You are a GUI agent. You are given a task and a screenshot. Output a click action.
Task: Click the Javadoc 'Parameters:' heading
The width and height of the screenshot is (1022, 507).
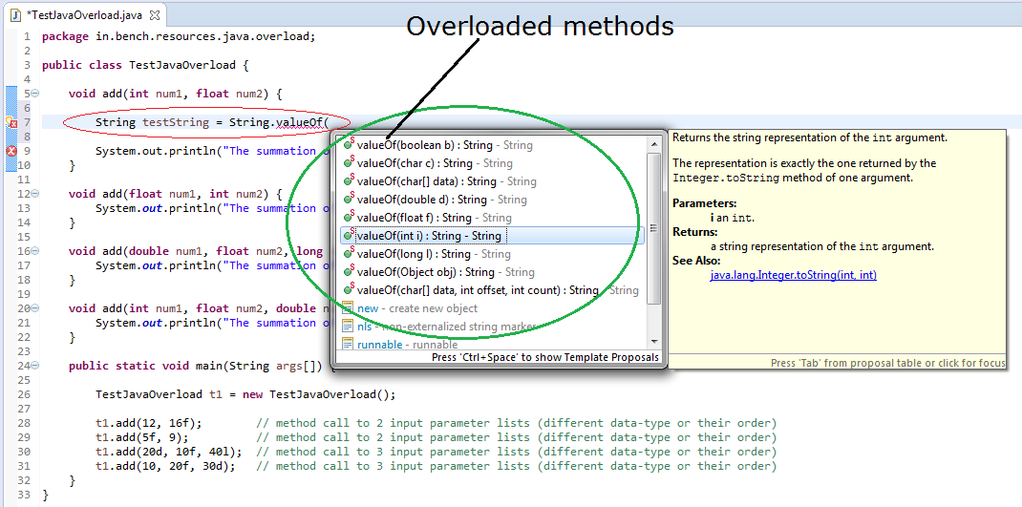(x=705, y=203)
